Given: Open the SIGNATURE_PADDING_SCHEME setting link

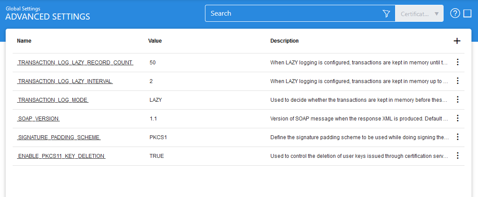Looking at the screenshot, I should (59, 137).
